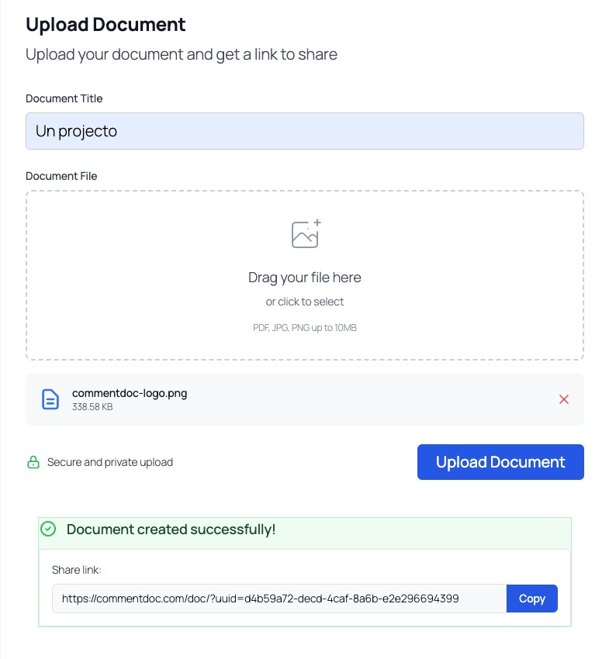Click the image upload icon in drop zone
The width and height of the screenshot is (609, 659).
click(305, 234)
